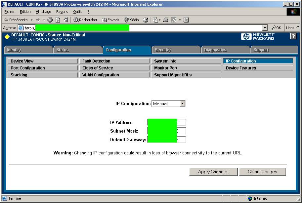Print the page with the printer icon
This screenshot has height=203, width=302.
(166, 20)
